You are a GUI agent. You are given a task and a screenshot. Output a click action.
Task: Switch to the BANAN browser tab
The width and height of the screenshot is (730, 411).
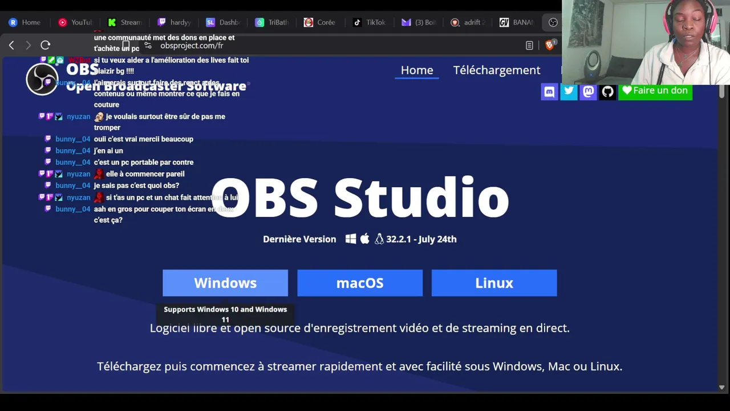[517, 22]
